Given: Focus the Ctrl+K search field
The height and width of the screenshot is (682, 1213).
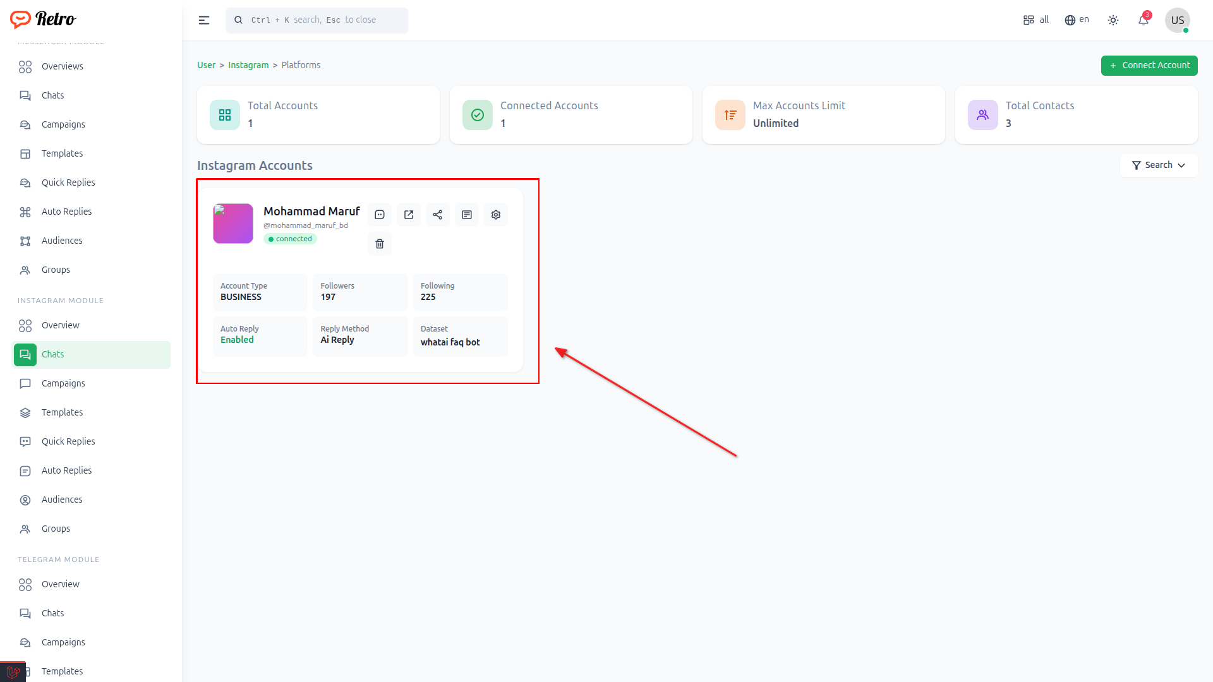Looking at the screenshot, I should pyautogui.click(x=317, y=20).
